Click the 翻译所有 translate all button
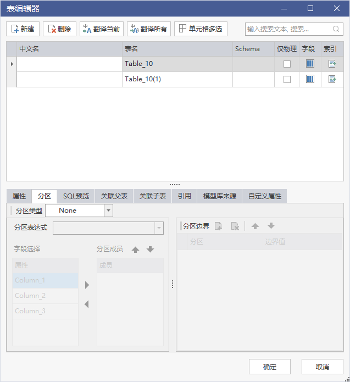Image resolution: width=350 pixels, height=382 pixels. (x=148, y=29)
